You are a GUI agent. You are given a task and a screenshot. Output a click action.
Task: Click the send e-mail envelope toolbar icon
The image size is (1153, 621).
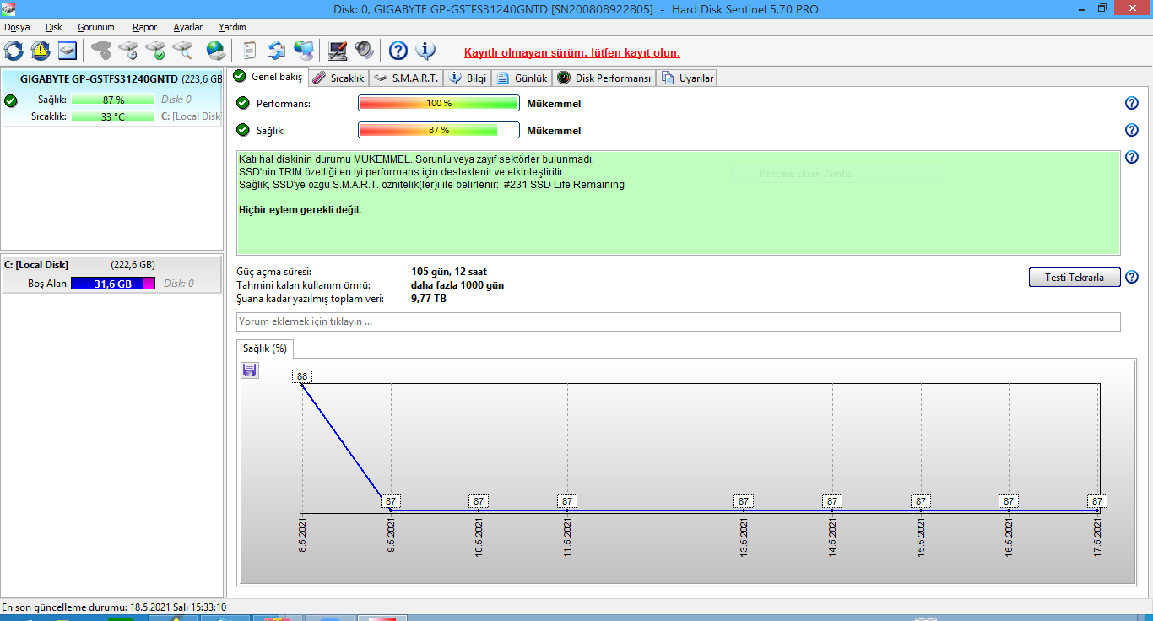276,51
